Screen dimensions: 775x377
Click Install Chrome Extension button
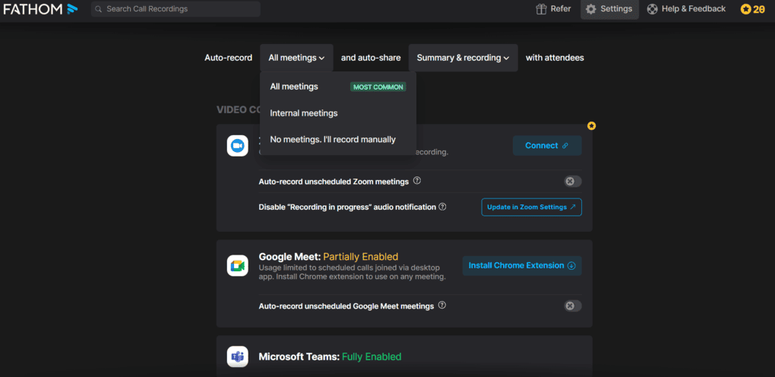(521, 265)
